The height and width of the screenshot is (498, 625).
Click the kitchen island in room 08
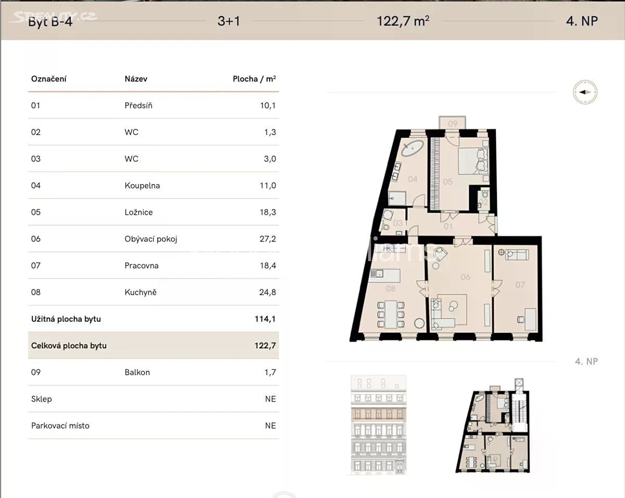[384, 274]
